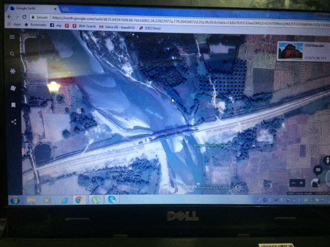Open the Google Earth hamburger menu

pos(12,37)
